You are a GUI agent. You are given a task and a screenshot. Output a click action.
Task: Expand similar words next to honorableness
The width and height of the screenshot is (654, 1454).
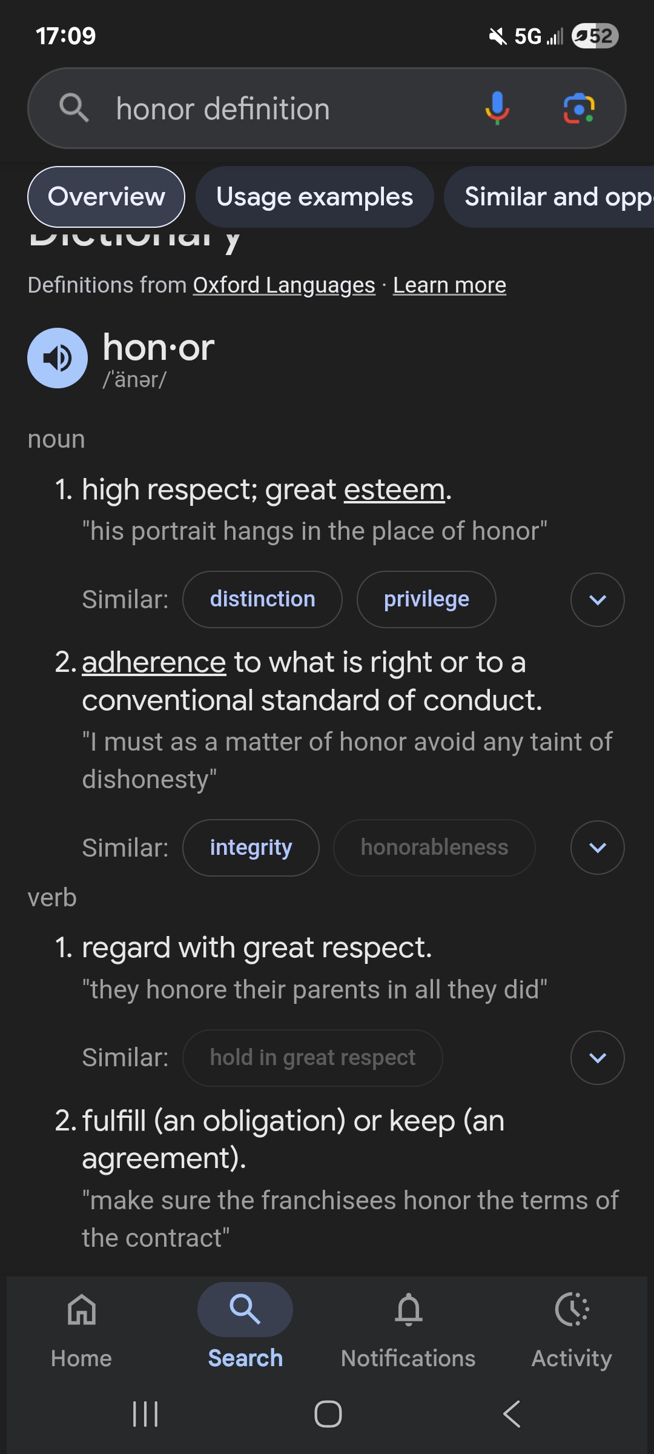(597, 848)
